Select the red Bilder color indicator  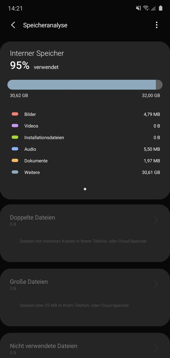pyautogui.click(x=15, y=114)
